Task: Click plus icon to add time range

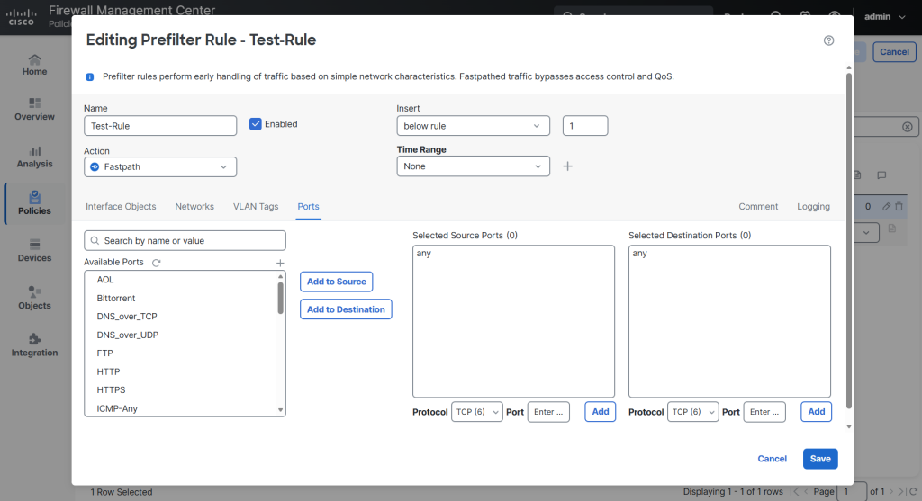Action: coord(567,166)
